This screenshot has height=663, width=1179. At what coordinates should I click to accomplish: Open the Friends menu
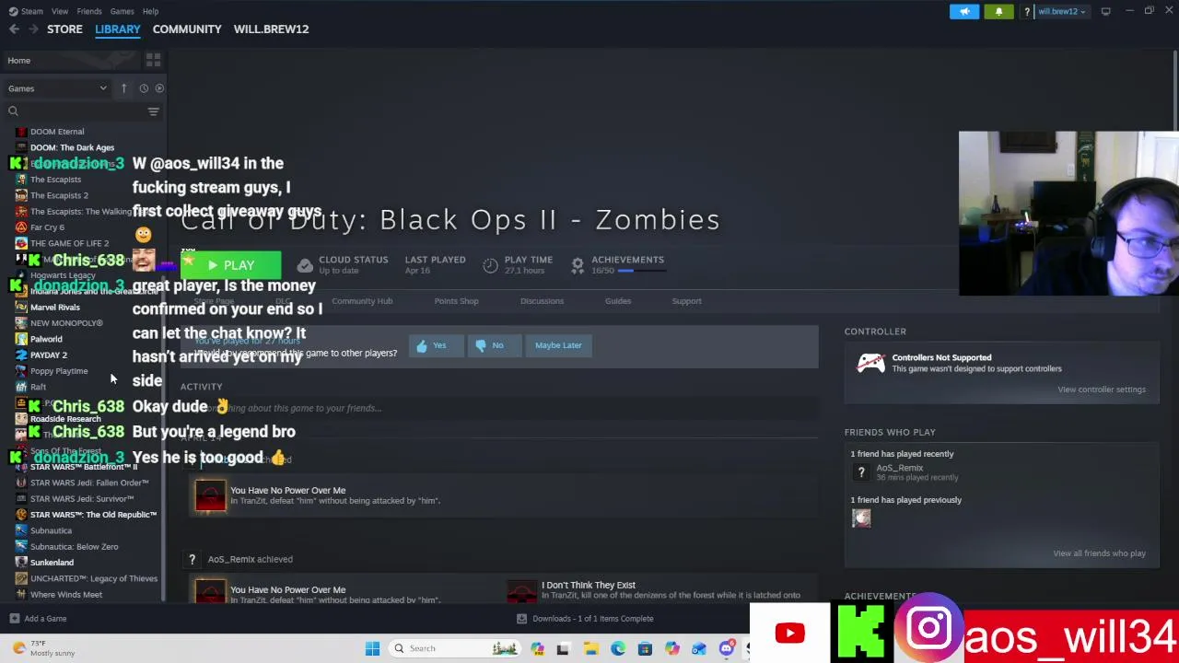click(x=89, y=11)
